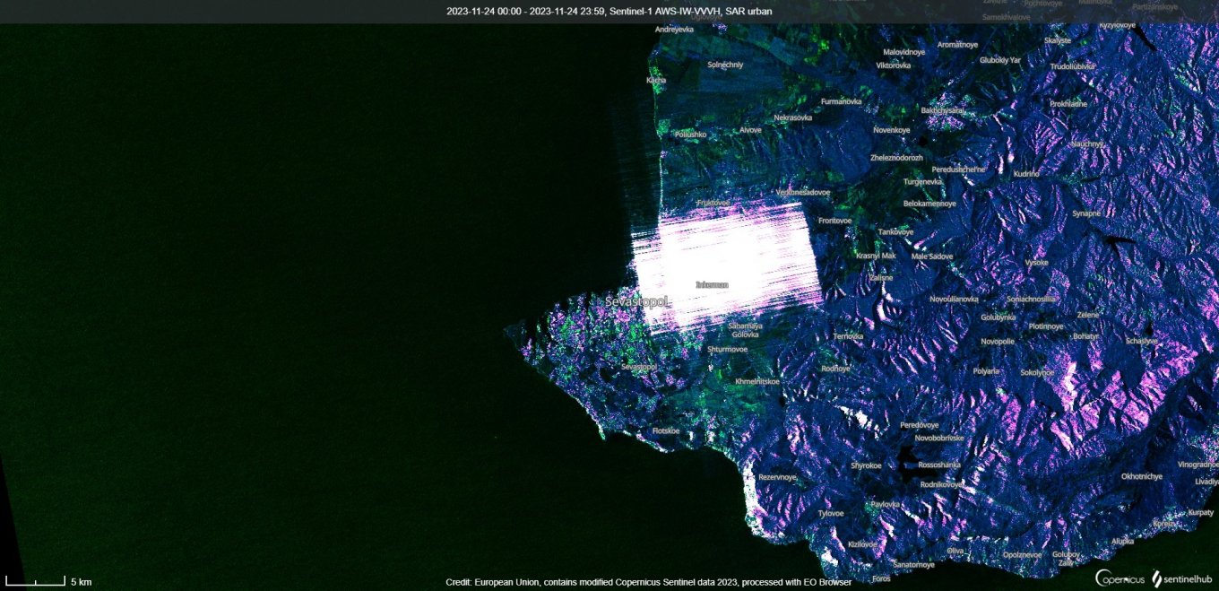Click the Sokolynoe label
The height and width of the screenshot is (591, 1219).
coord(1036,372)
